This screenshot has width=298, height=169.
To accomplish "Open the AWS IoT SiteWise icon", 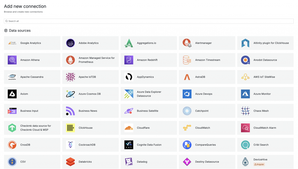I will [x=245, y=77].
